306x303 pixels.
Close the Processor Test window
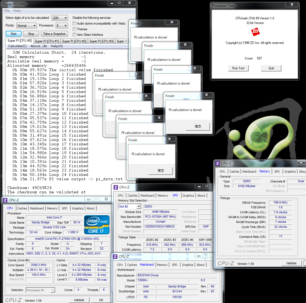click(292, 4)
